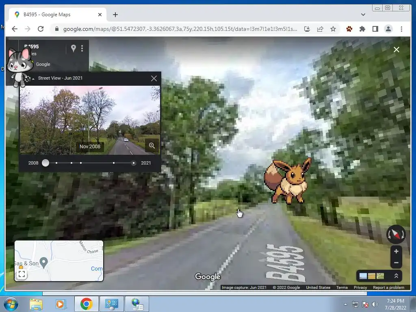Viewport: 416px width, 312px height.
Task: Click the volume speaker tray icon
Action: click(x=375, y=304)
